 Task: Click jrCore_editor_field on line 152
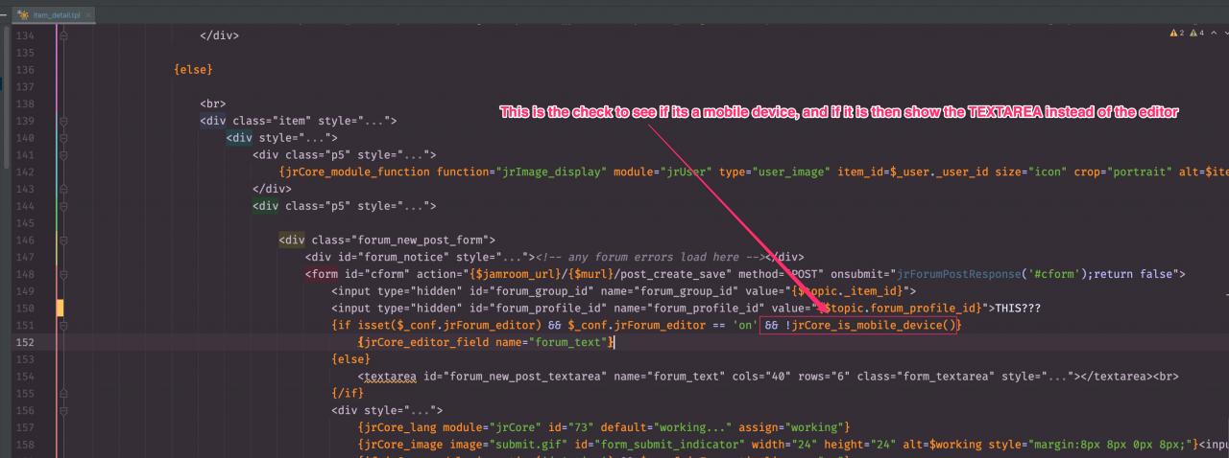pos(426,342)
